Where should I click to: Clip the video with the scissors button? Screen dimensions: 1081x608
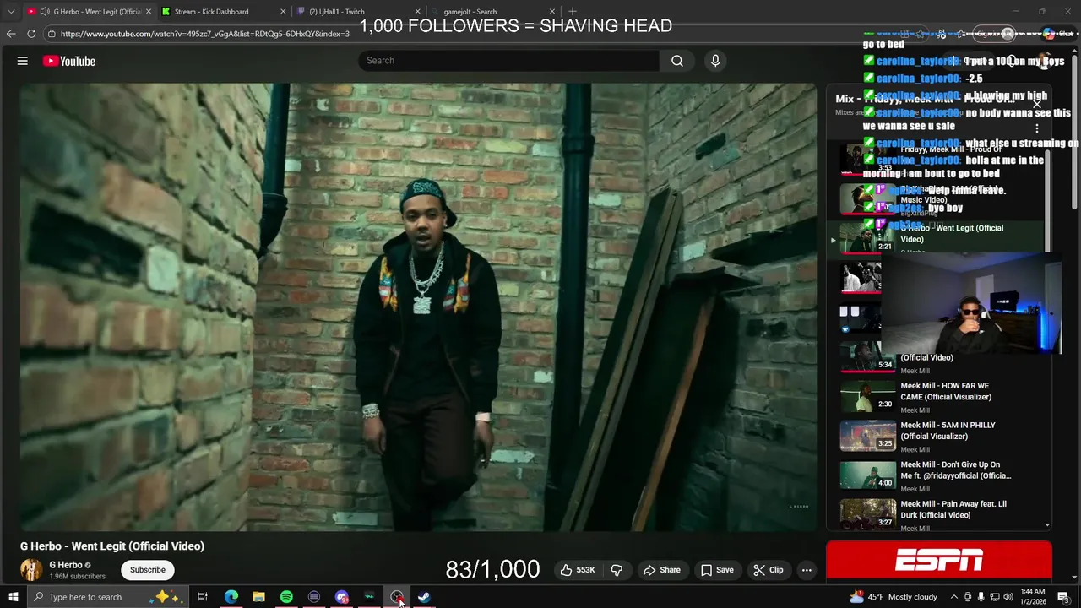[x=769, y=570]
